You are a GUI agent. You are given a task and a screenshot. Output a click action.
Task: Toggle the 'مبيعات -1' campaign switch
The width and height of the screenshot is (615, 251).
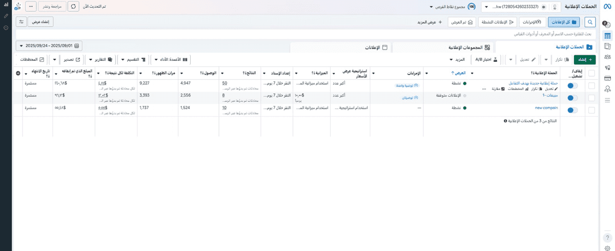click(572, 98)
